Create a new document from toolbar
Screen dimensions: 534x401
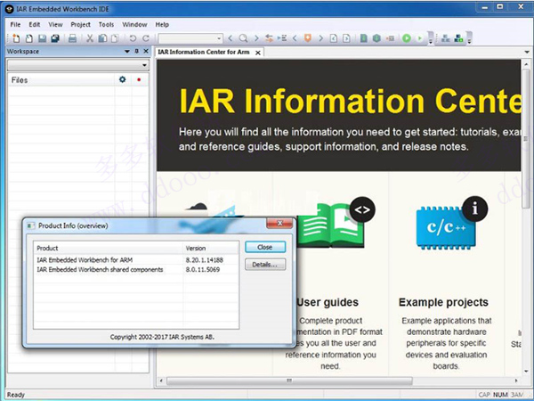(16, 38)
